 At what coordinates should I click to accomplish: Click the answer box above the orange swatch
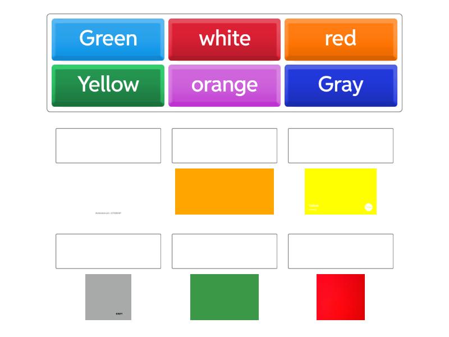pyautogui.click(x=224, y=145)
